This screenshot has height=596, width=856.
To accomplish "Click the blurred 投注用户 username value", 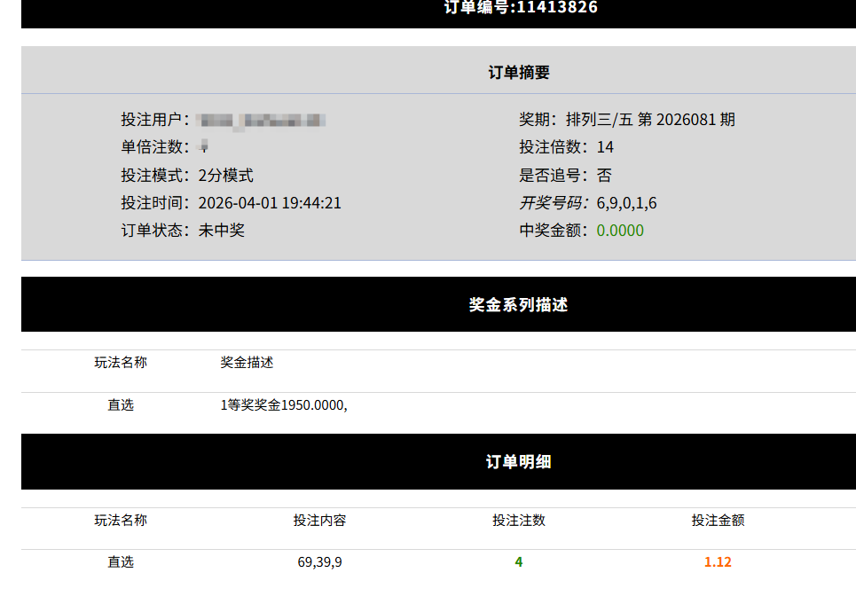I will [262, 120].
